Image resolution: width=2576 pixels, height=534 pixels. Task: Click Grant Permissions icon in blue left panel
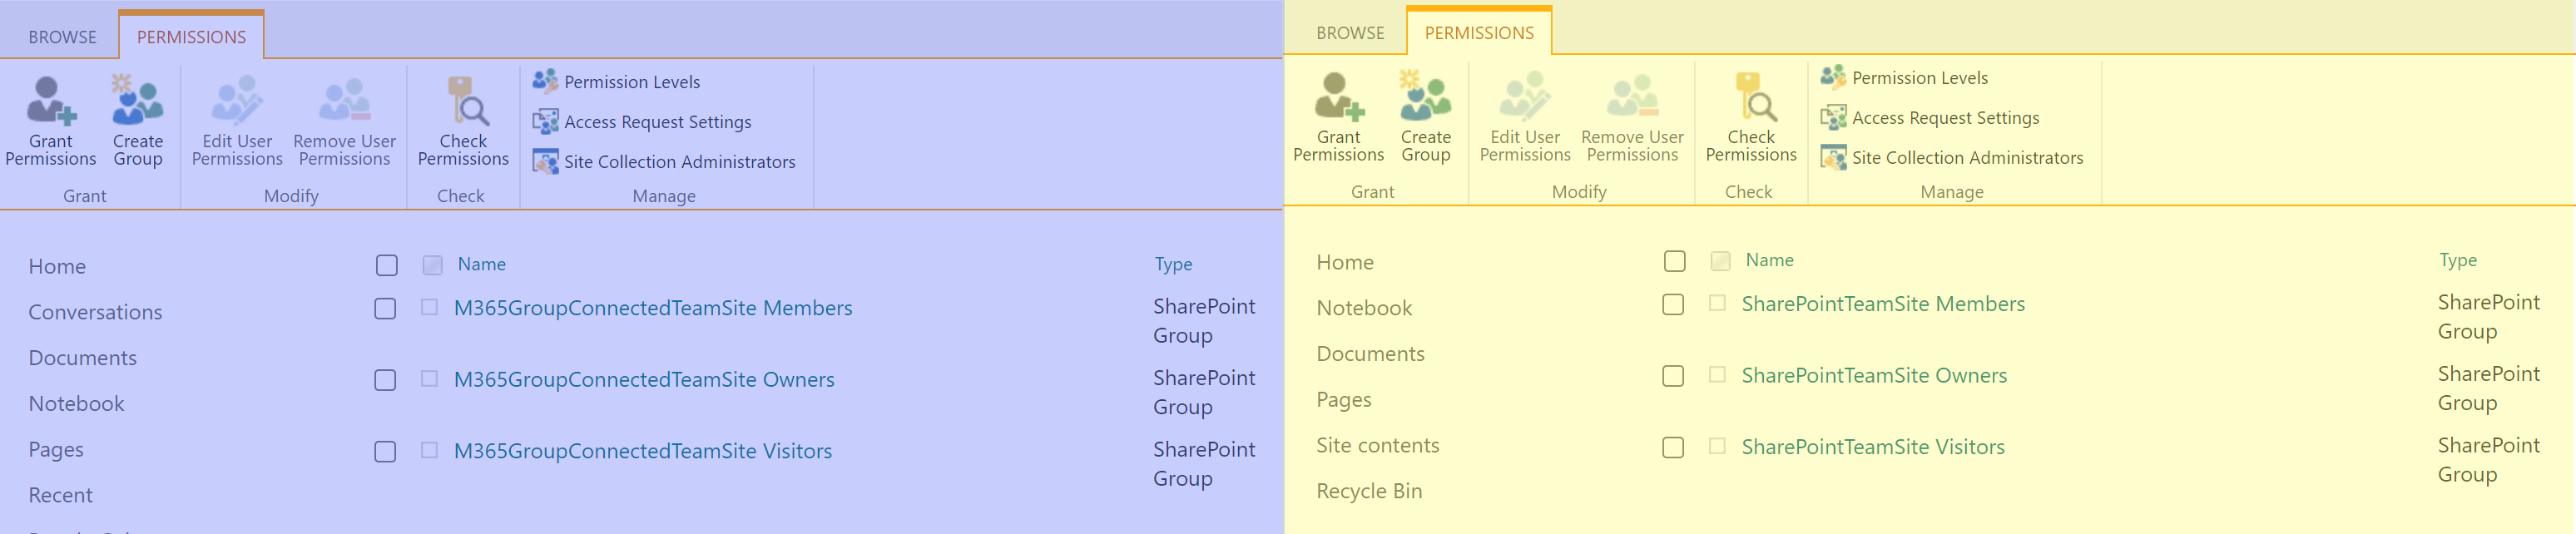click(50, 101)
